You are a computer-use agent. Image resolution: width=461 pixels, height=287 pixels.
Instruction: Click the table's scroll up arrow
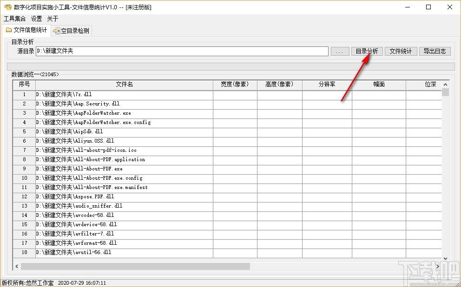(445, 85)
